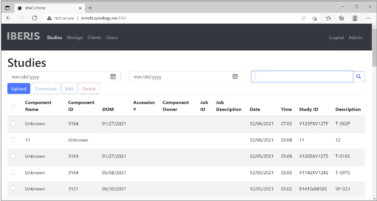
Task: Click the search magnifier button
Action: click(x=359, y=76)
